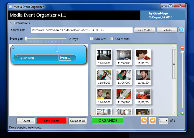
Task: Click the red Save Events button
Action: [x=52, y=121]
